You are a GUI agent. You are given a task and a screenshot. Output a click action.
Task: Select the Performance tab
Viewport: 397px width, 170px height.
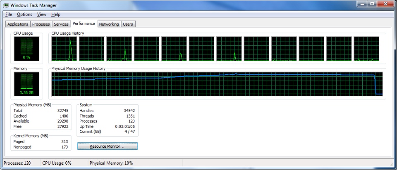[x=84, y=24]
